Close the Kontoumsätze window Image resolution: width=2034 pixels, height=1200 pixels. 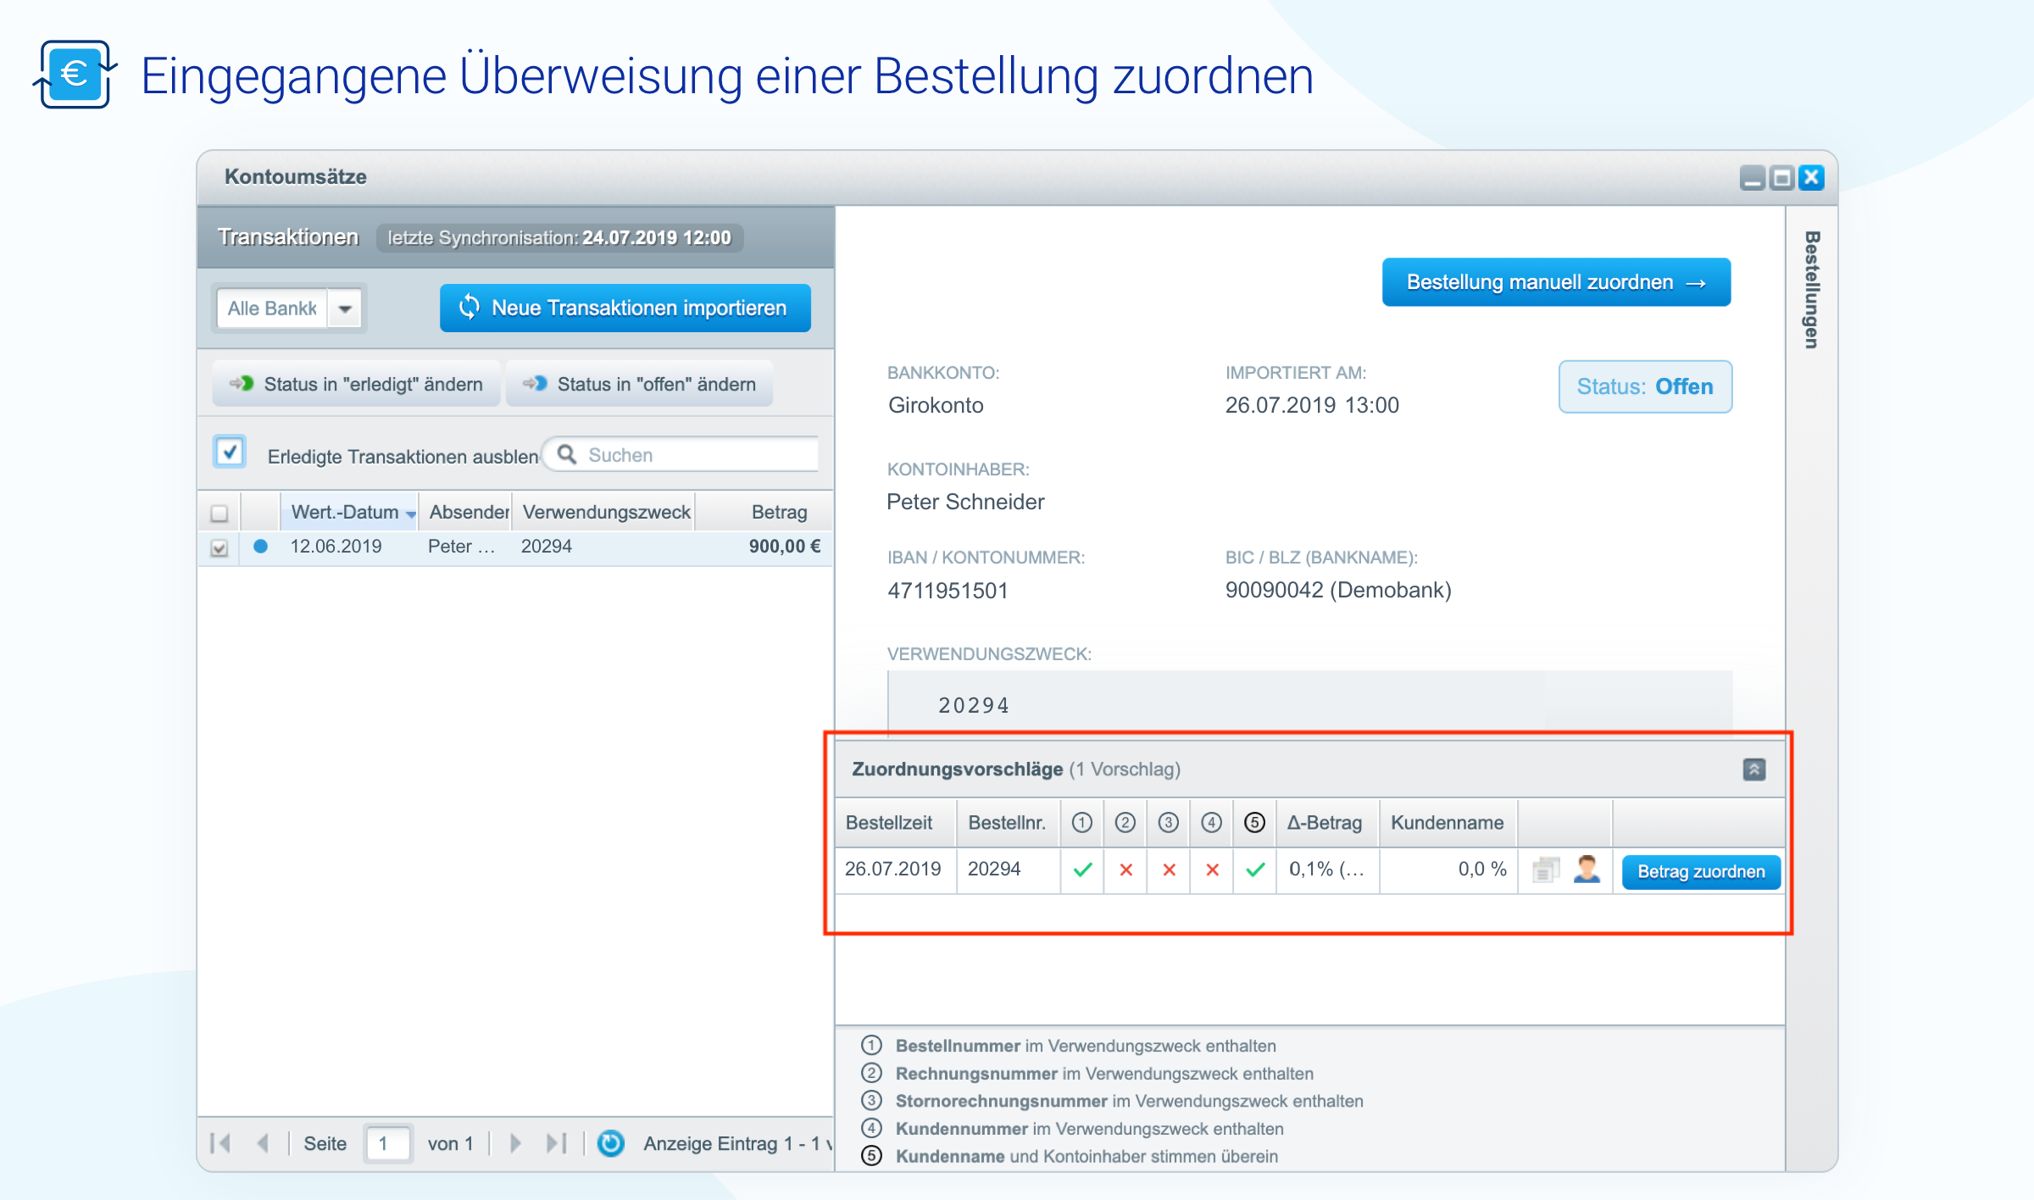(1812, 178)
